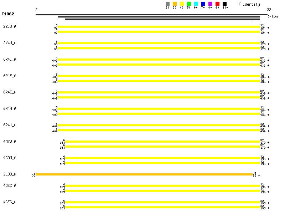Pick the purple 80% identity legend swatch
The image size is (285, 214).
[210, 4]
